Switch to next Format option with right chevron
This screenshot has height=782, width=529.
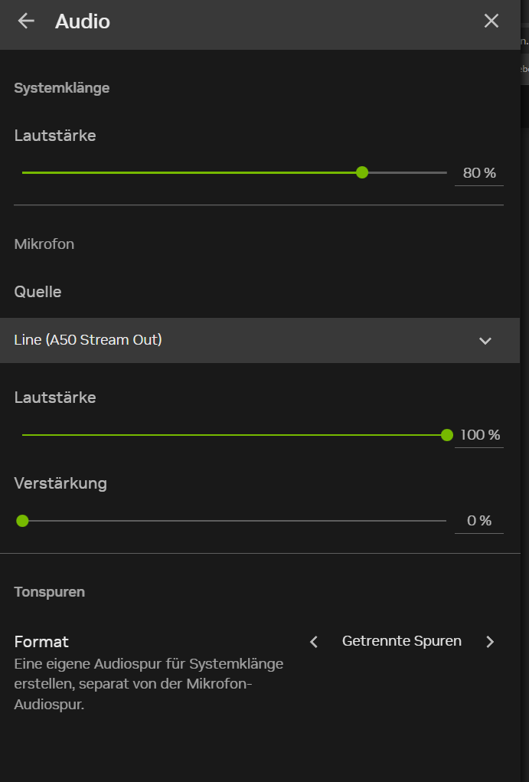tap(490, 642)
